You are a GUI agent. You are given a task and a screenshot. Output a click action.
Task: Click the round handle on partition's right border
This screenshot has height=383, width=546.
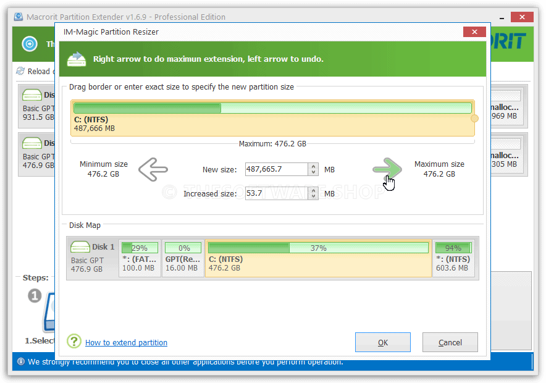tap(474, 119)
